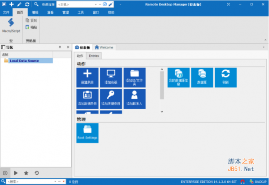Screen dimensions: 269x185
Task: Click actions list scroll up arrow
Action: click(x=162, y=69)
